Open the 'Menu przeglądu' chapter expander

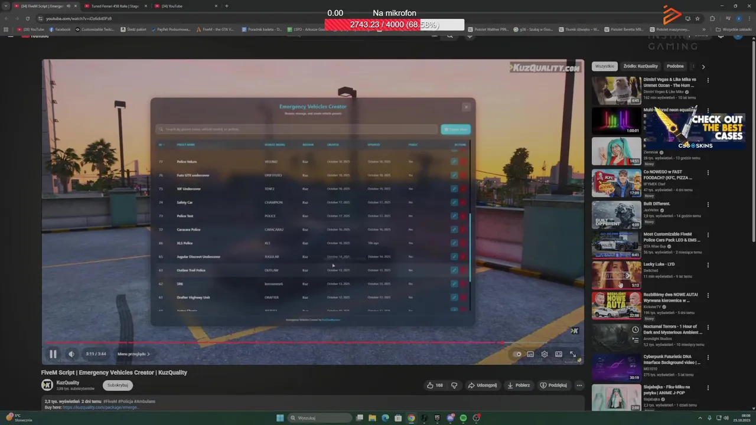tap(133, 354)
